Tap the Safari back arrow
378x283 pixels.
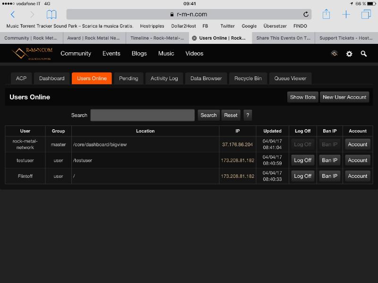click(x=13, y=15)
